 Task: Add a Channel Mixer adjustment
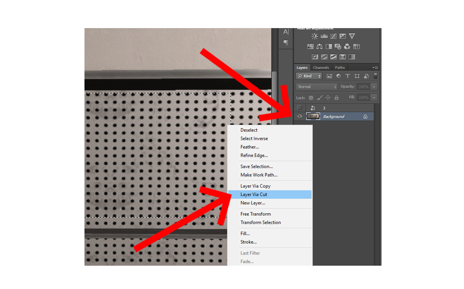pyautogui.click(x=347, y=47)
